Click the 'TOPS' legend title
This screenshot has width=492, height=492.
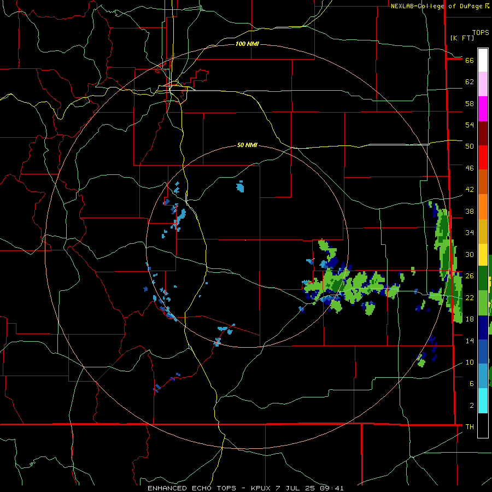(x=481, y=33)
